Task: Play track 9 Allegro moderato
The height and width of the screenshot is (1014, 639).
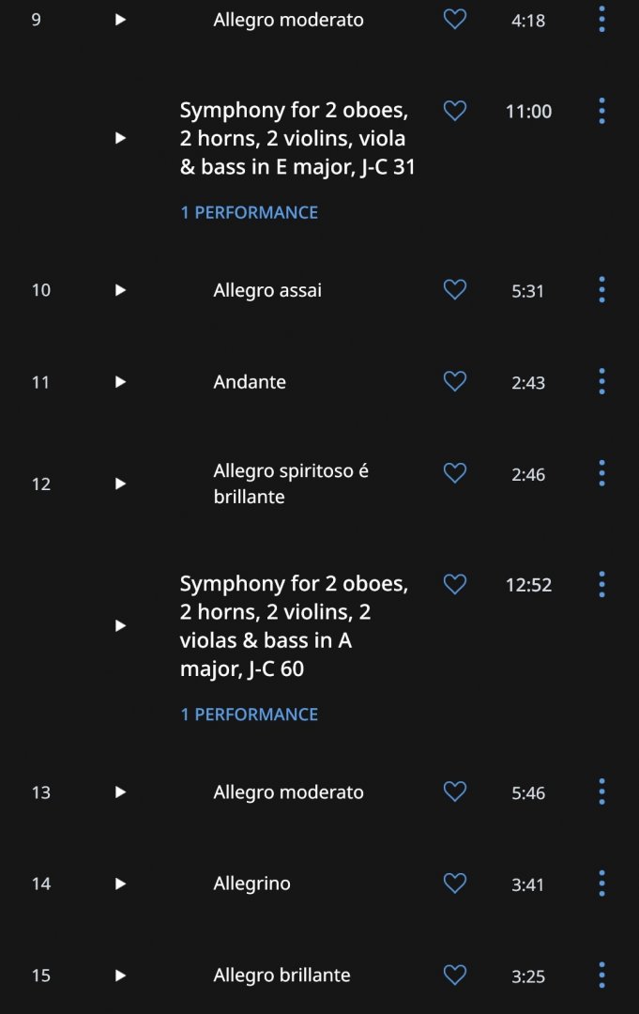Action: tap(120, 20)
